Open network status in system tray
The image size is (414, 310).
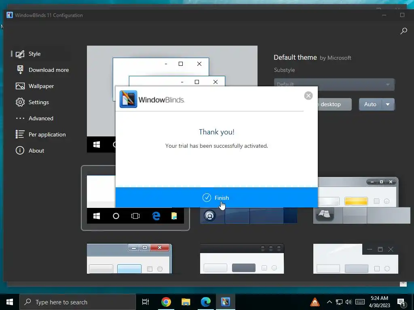[339, 302]
